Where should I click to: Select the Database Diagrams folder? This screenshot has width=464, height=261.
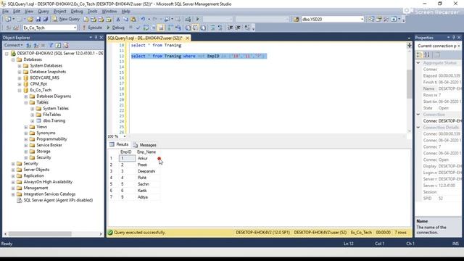54,96
